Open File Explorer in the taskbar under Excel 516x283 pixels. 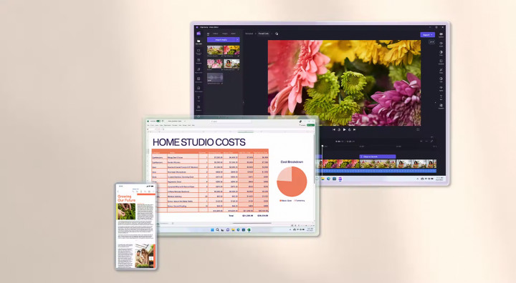[x=234, y=230]
